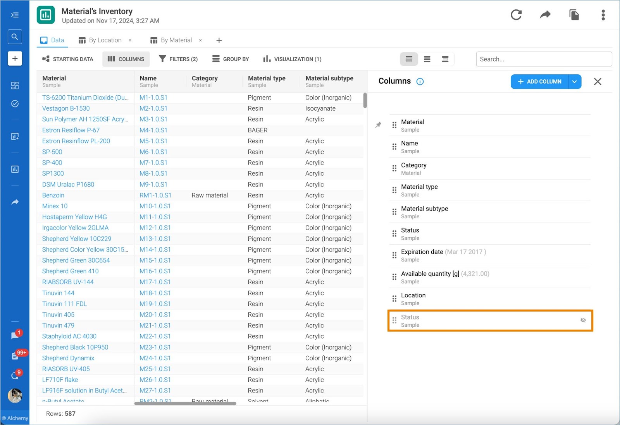Select the compact row density option
Screen dimensions: 620x425
[x=409, y=59]
